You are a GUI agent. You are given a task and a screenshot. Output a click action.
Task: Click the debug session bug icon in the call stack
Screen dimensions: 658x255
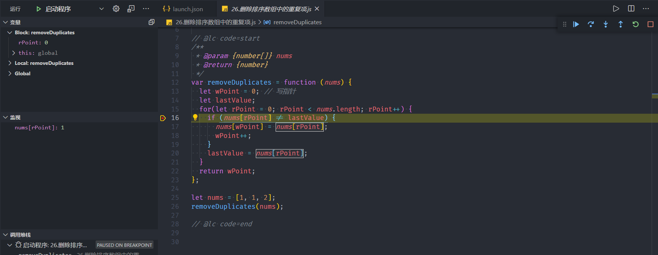18,245
